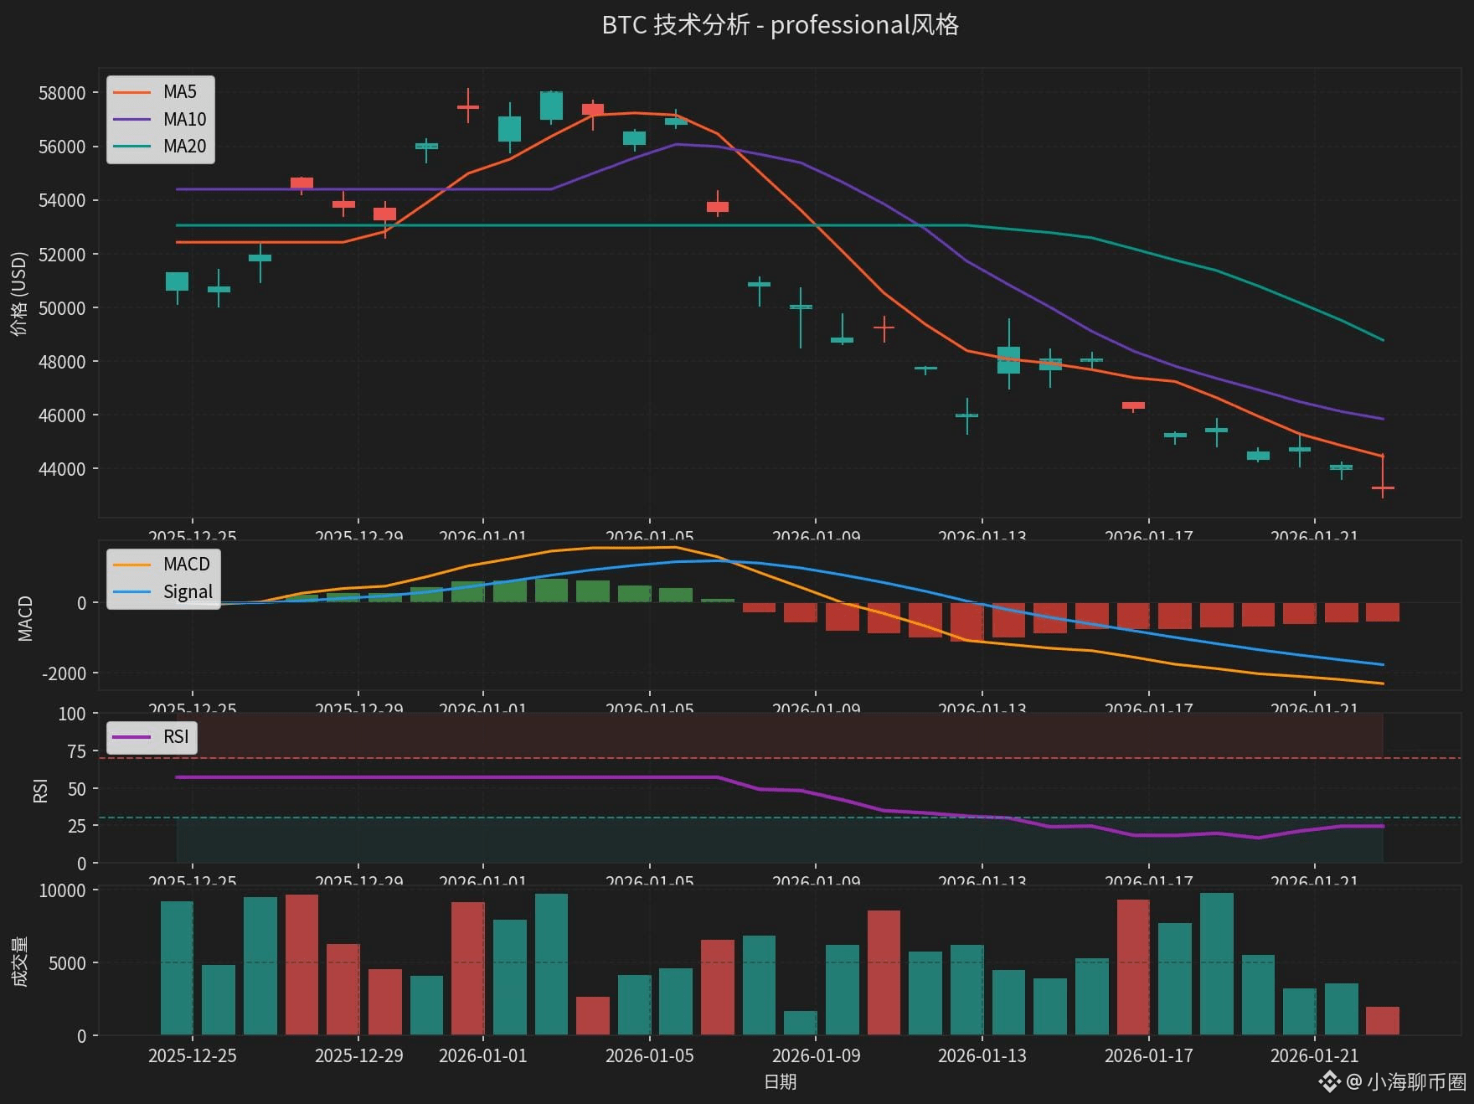Select the Signal legend entry label

(x=188, y=591)
